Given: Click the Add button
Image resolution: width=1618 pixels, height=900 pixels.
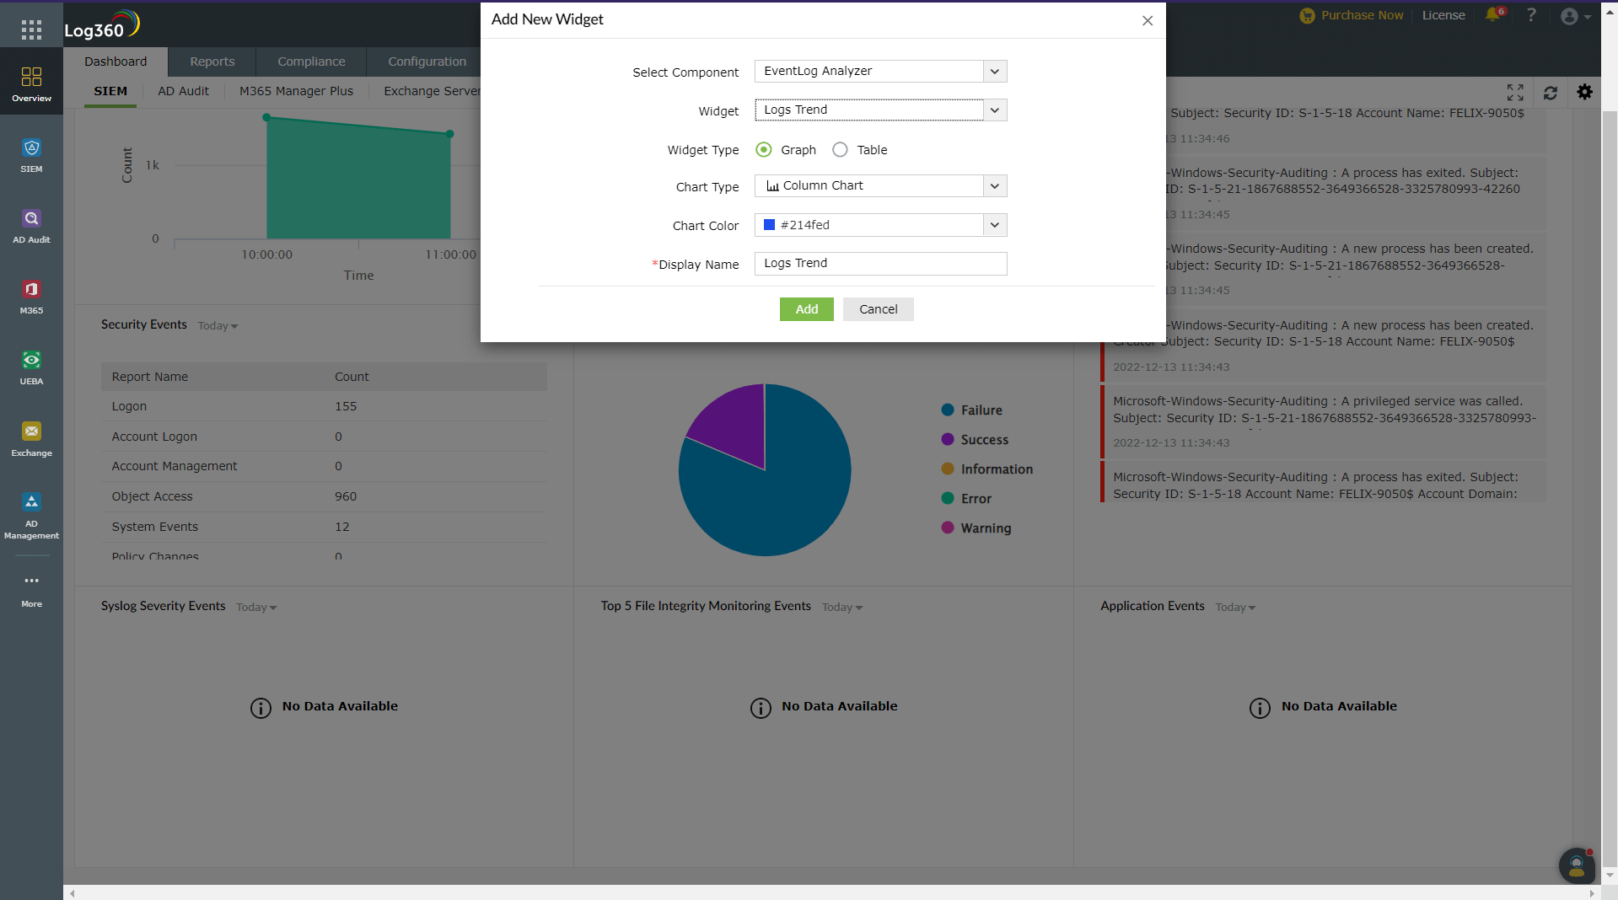Looking at the screenshot, I should tap(806, 309).
